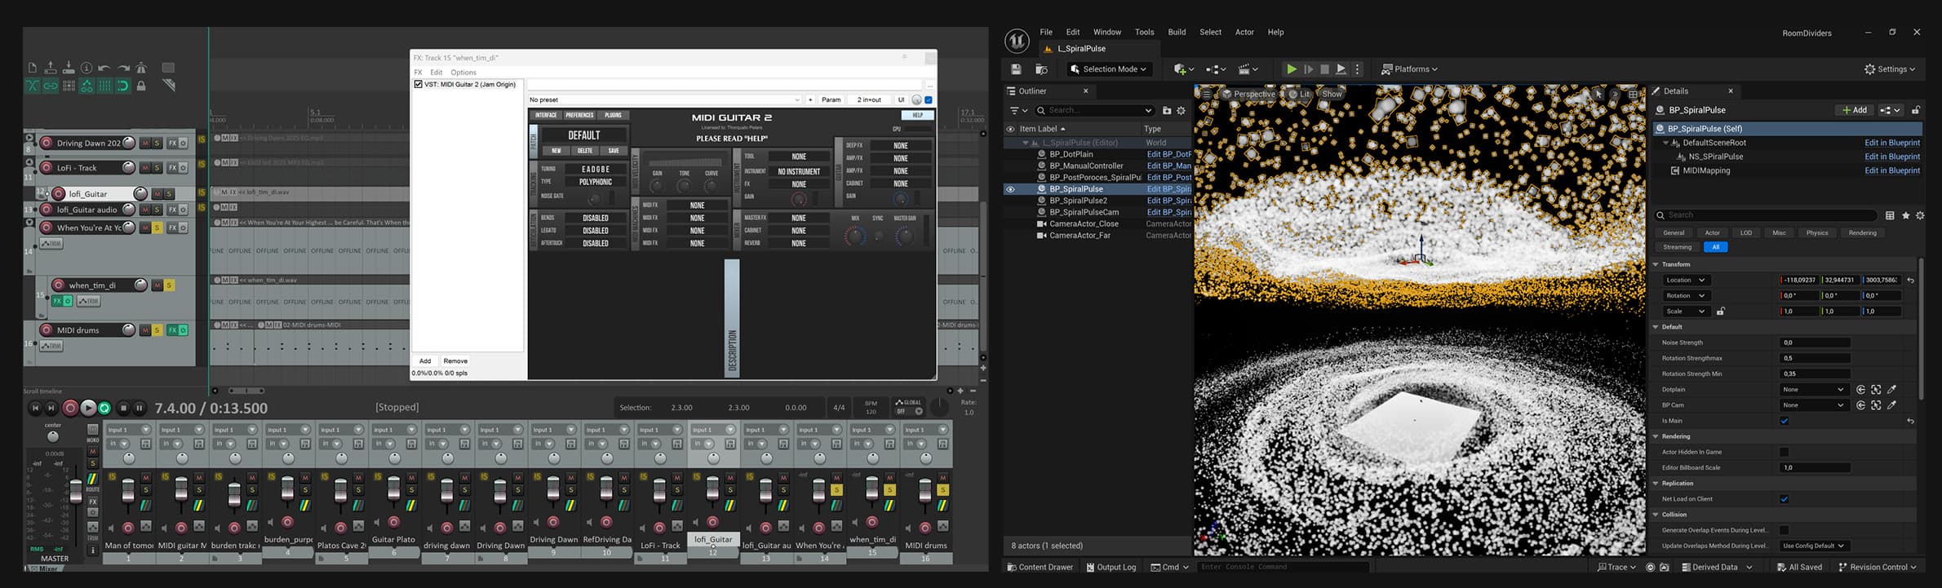Open the Selection Mode dropdown
This screenshot has width=1942, height=588.
(1110, 69)
